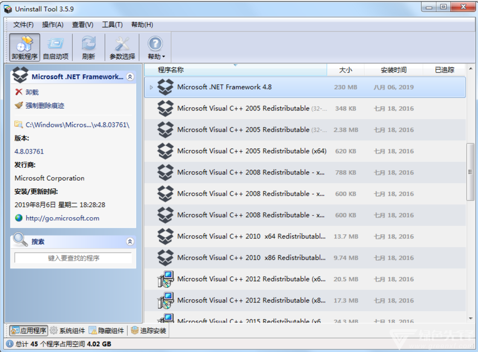
Task: Click the 总计 45 个程序占用空间 status text
Action: coord(63,344)
